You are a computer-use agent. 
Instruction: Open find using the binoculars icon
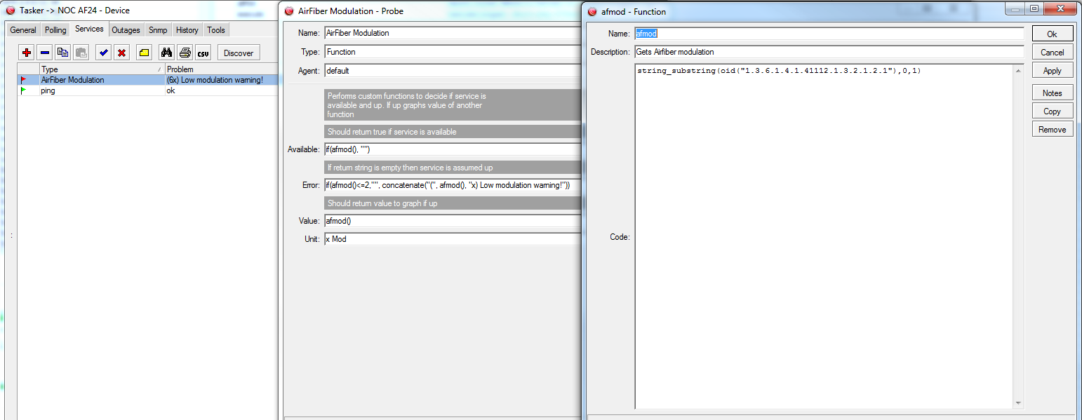click(166, 53)
